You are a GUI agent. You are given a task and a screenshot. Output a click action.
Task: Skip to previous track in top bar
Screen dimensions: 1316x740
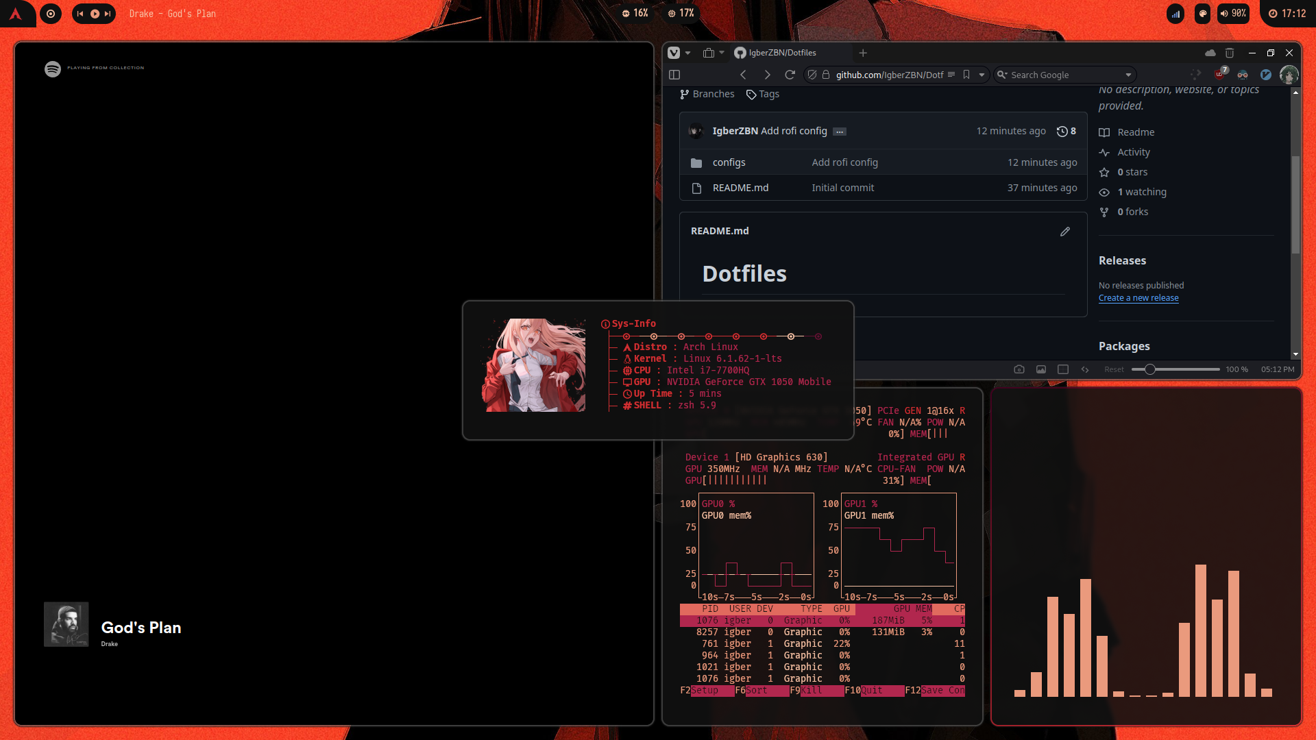80,14
